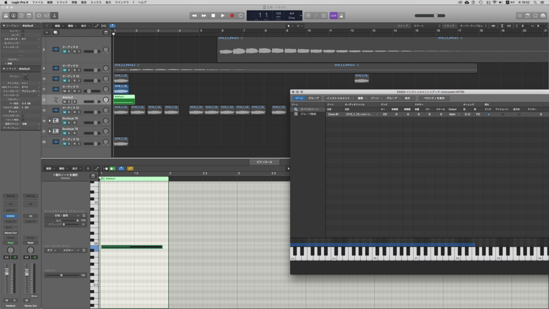The height and width of the screenshot is (309, 549).
Task: Toggle Catch playhead button in tracks area
Action: [x=113, y=26]
